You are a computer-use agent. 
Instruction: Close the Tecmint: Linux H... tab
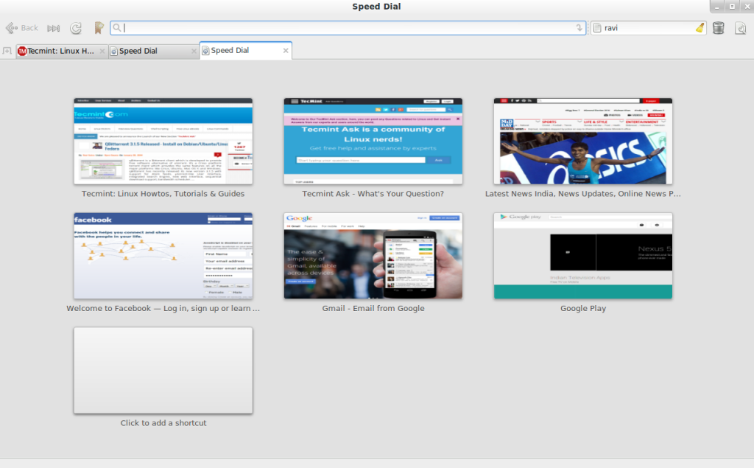pos(102,51)
